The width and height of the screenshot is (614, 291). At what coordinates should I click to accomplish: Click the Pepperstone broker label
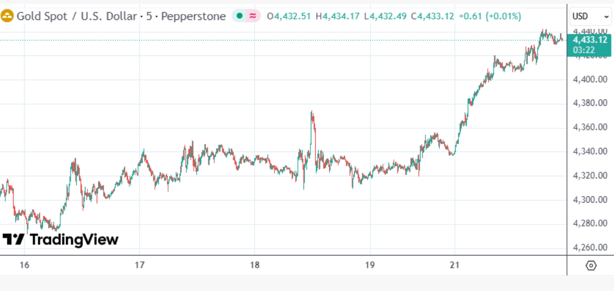pos(193,16)
